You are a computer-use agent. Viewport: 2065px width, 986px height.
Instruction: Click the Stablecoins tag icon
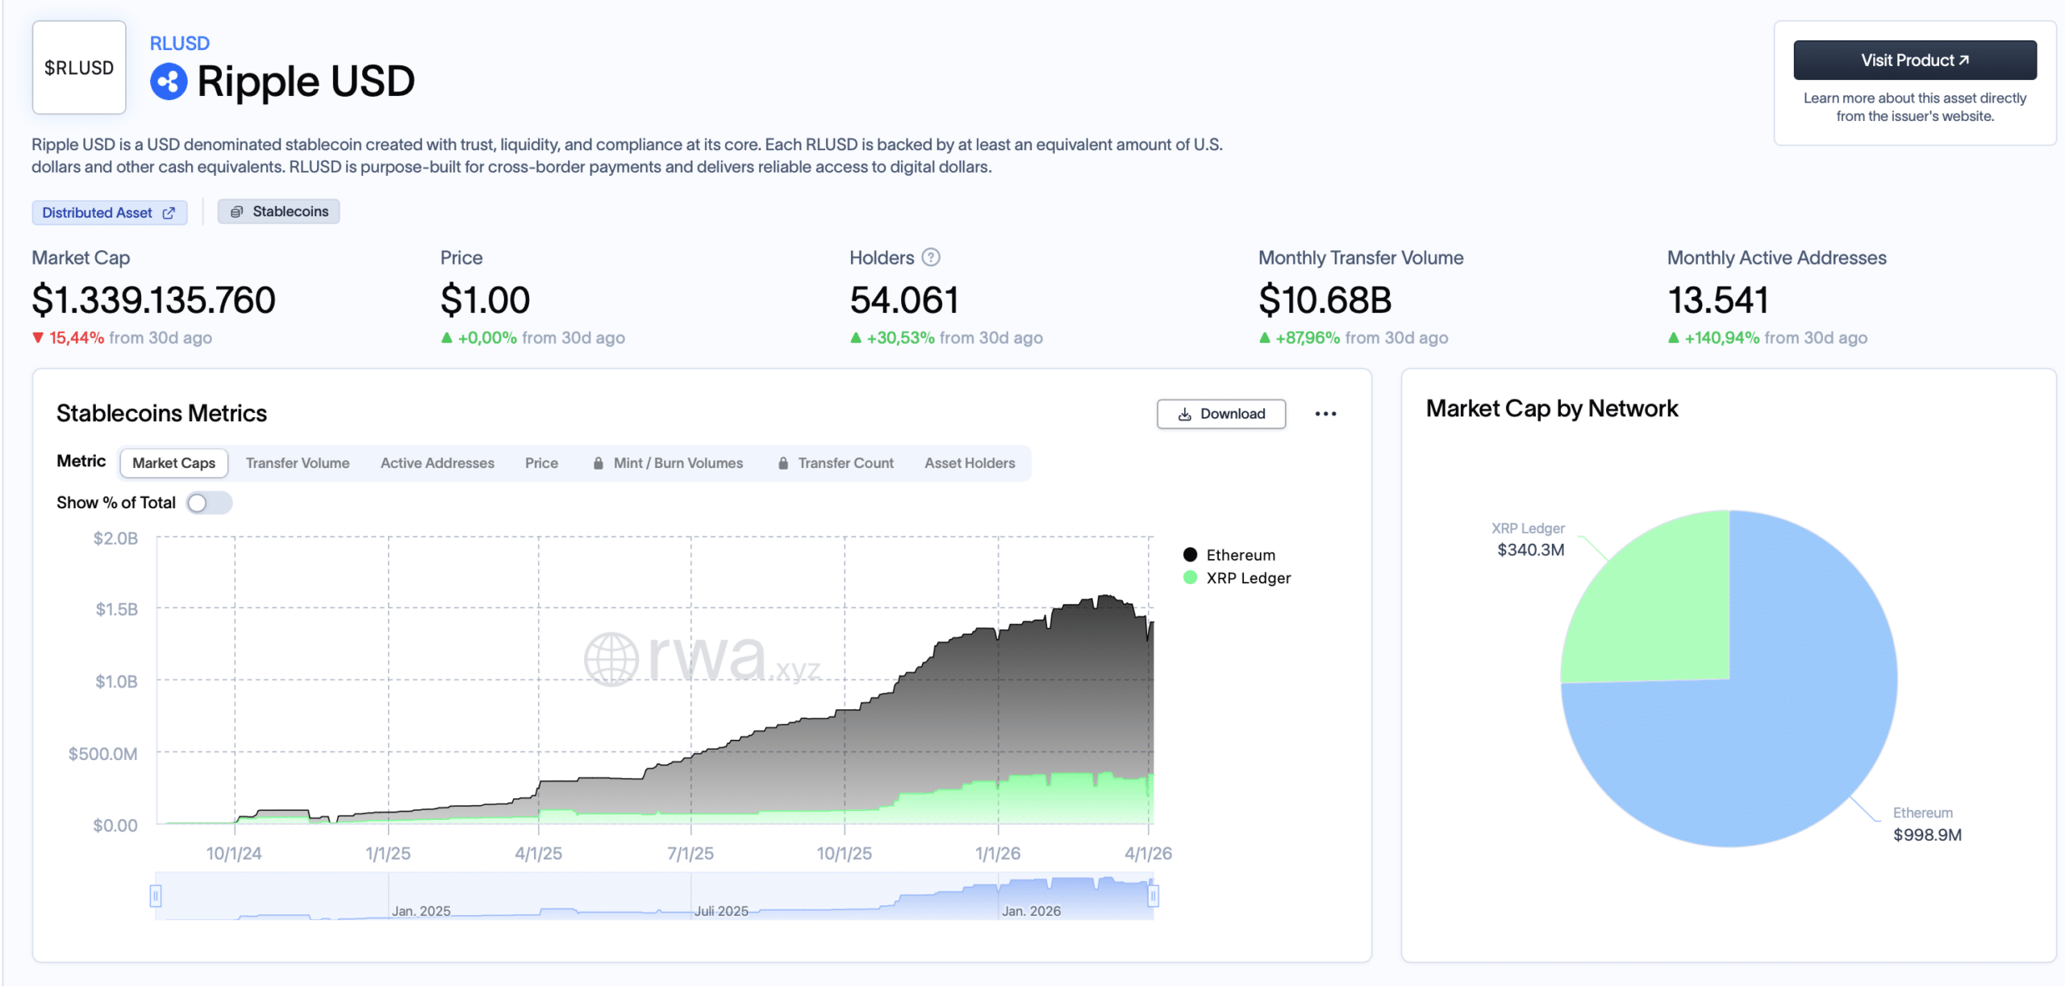[236, 211]
